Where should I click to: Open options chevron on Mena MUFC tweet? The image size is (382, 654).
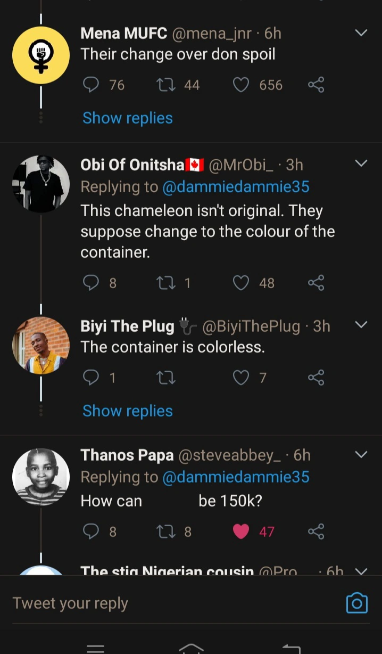[x=361, y=33]
